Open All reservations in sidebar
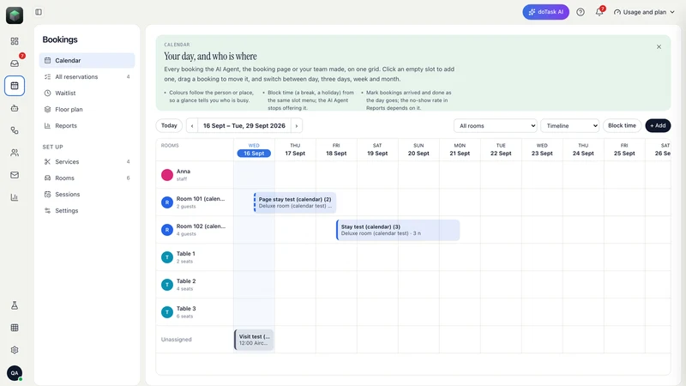 tap(87, 76)
